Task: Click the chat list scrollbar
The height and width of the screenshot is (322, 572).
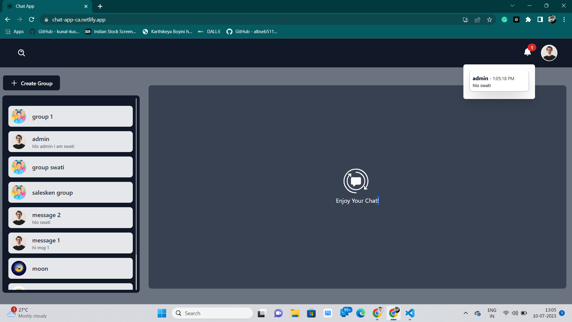Action: (136, 194)
